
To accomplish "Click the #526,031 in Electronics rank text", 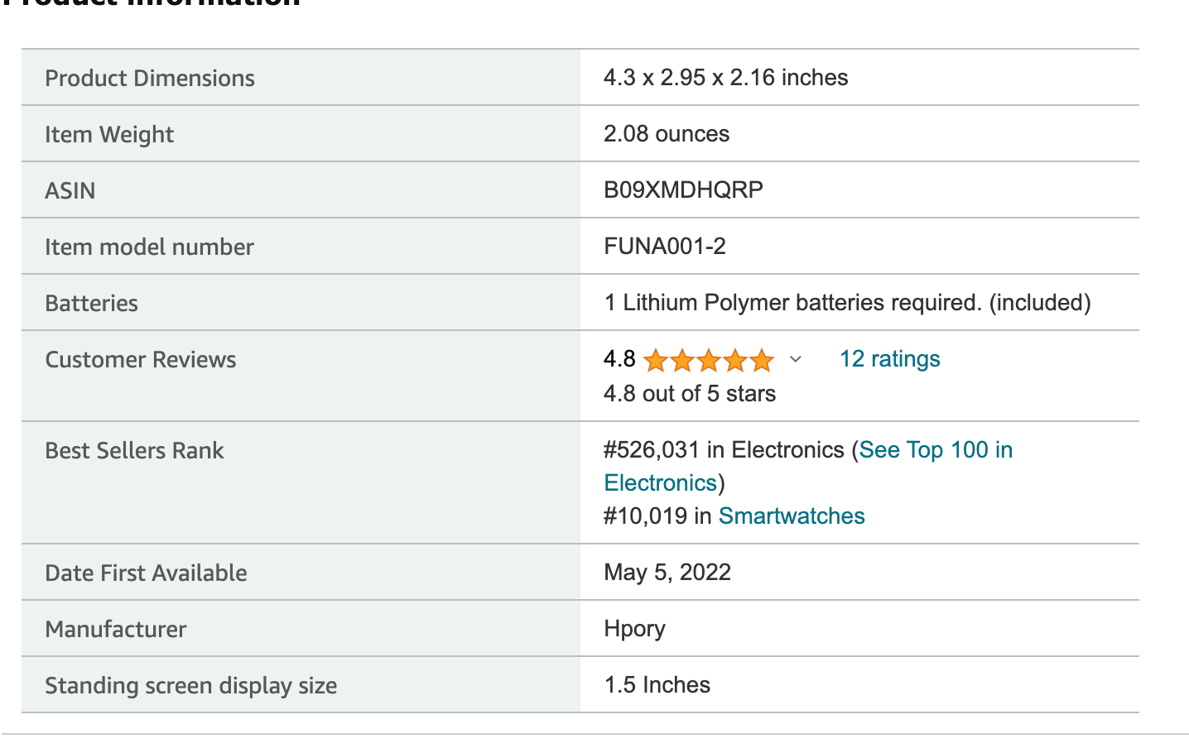I will 724,450.
